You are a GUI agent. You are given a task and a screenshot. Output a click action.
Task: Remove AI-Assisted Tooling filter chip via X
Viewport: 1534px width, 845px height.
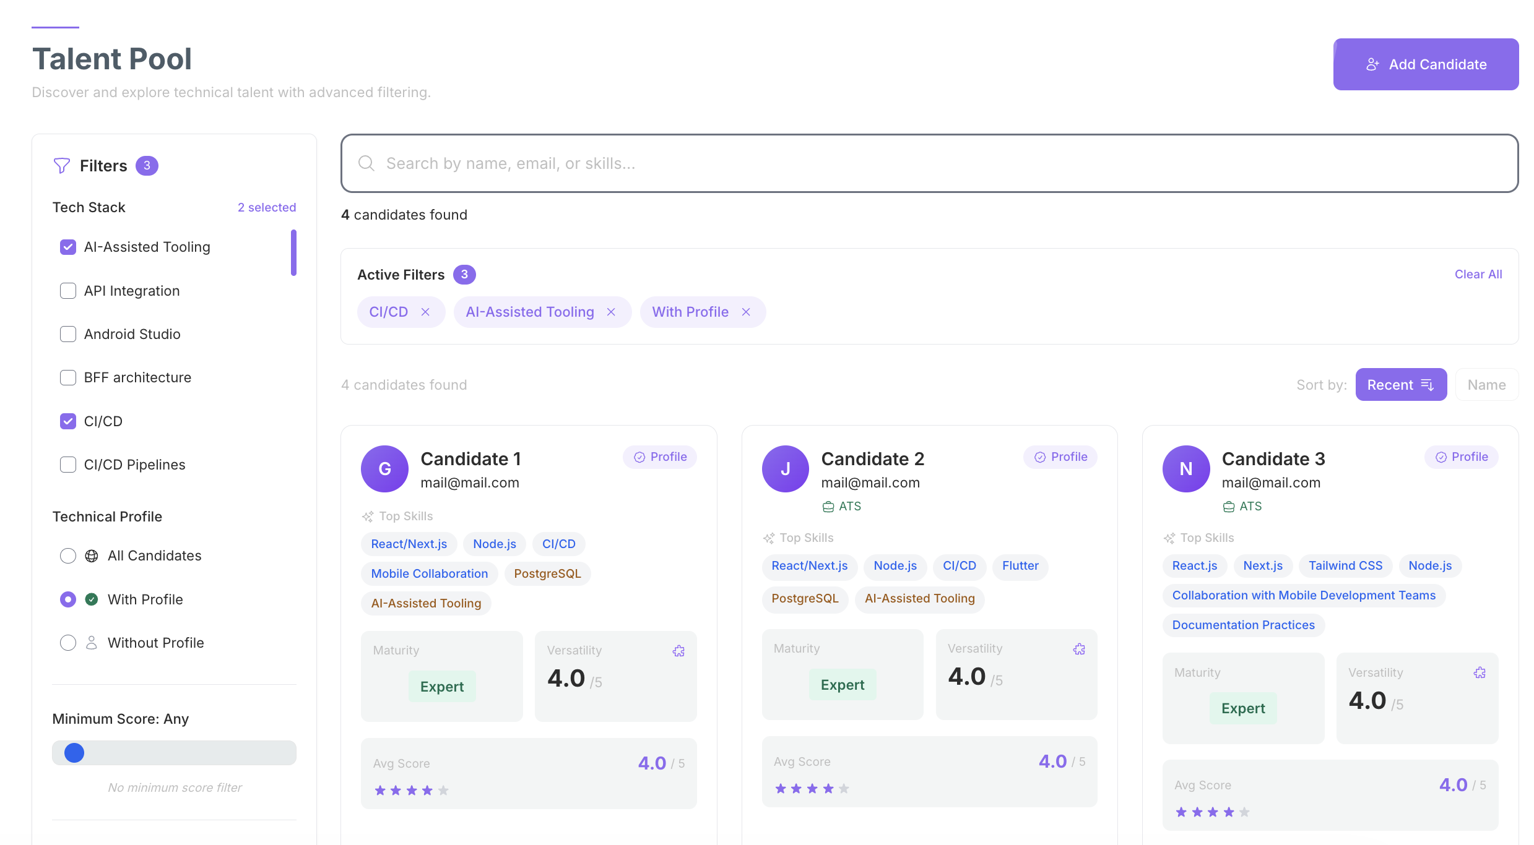611,312
